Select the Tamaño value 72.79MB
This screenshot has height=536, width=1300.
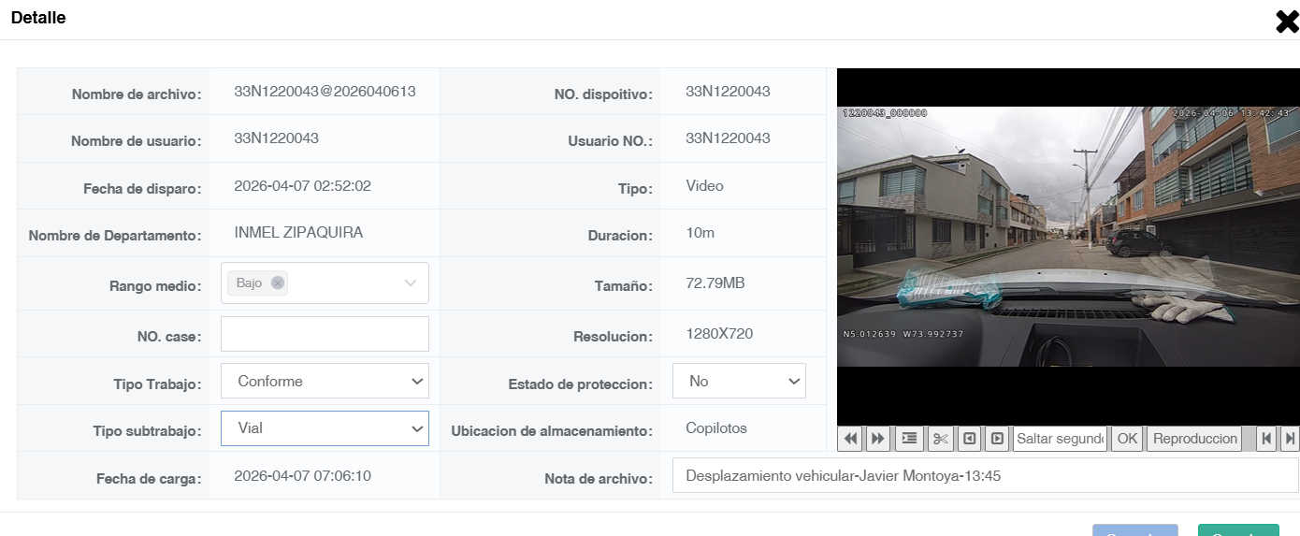pyautogui.click(x=715, y=282)
